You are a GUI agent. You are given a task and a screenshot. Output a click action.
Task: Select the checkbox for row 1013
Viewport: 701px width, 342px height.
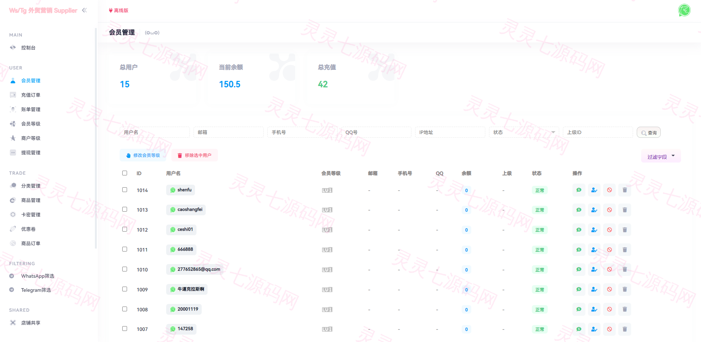125,209
